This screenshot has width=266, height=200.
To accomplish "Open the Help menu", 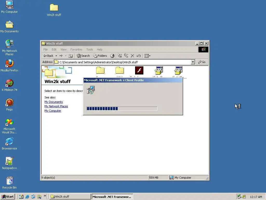I will (99, 49).
